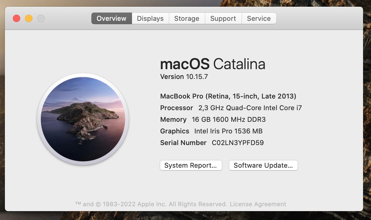This screenshot has height=220, width=371.
Task: Open the Displays tab
Action: click(x=150, y=18)
